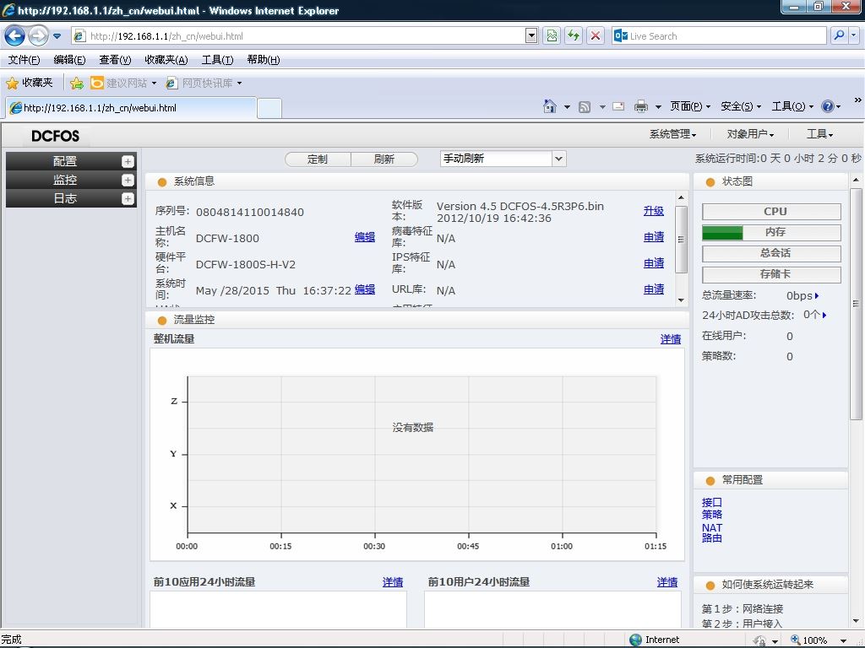Open the 收藏夹(A) menu
The image size is (865, 648).
pyautogui.click(x=166, y=60)
